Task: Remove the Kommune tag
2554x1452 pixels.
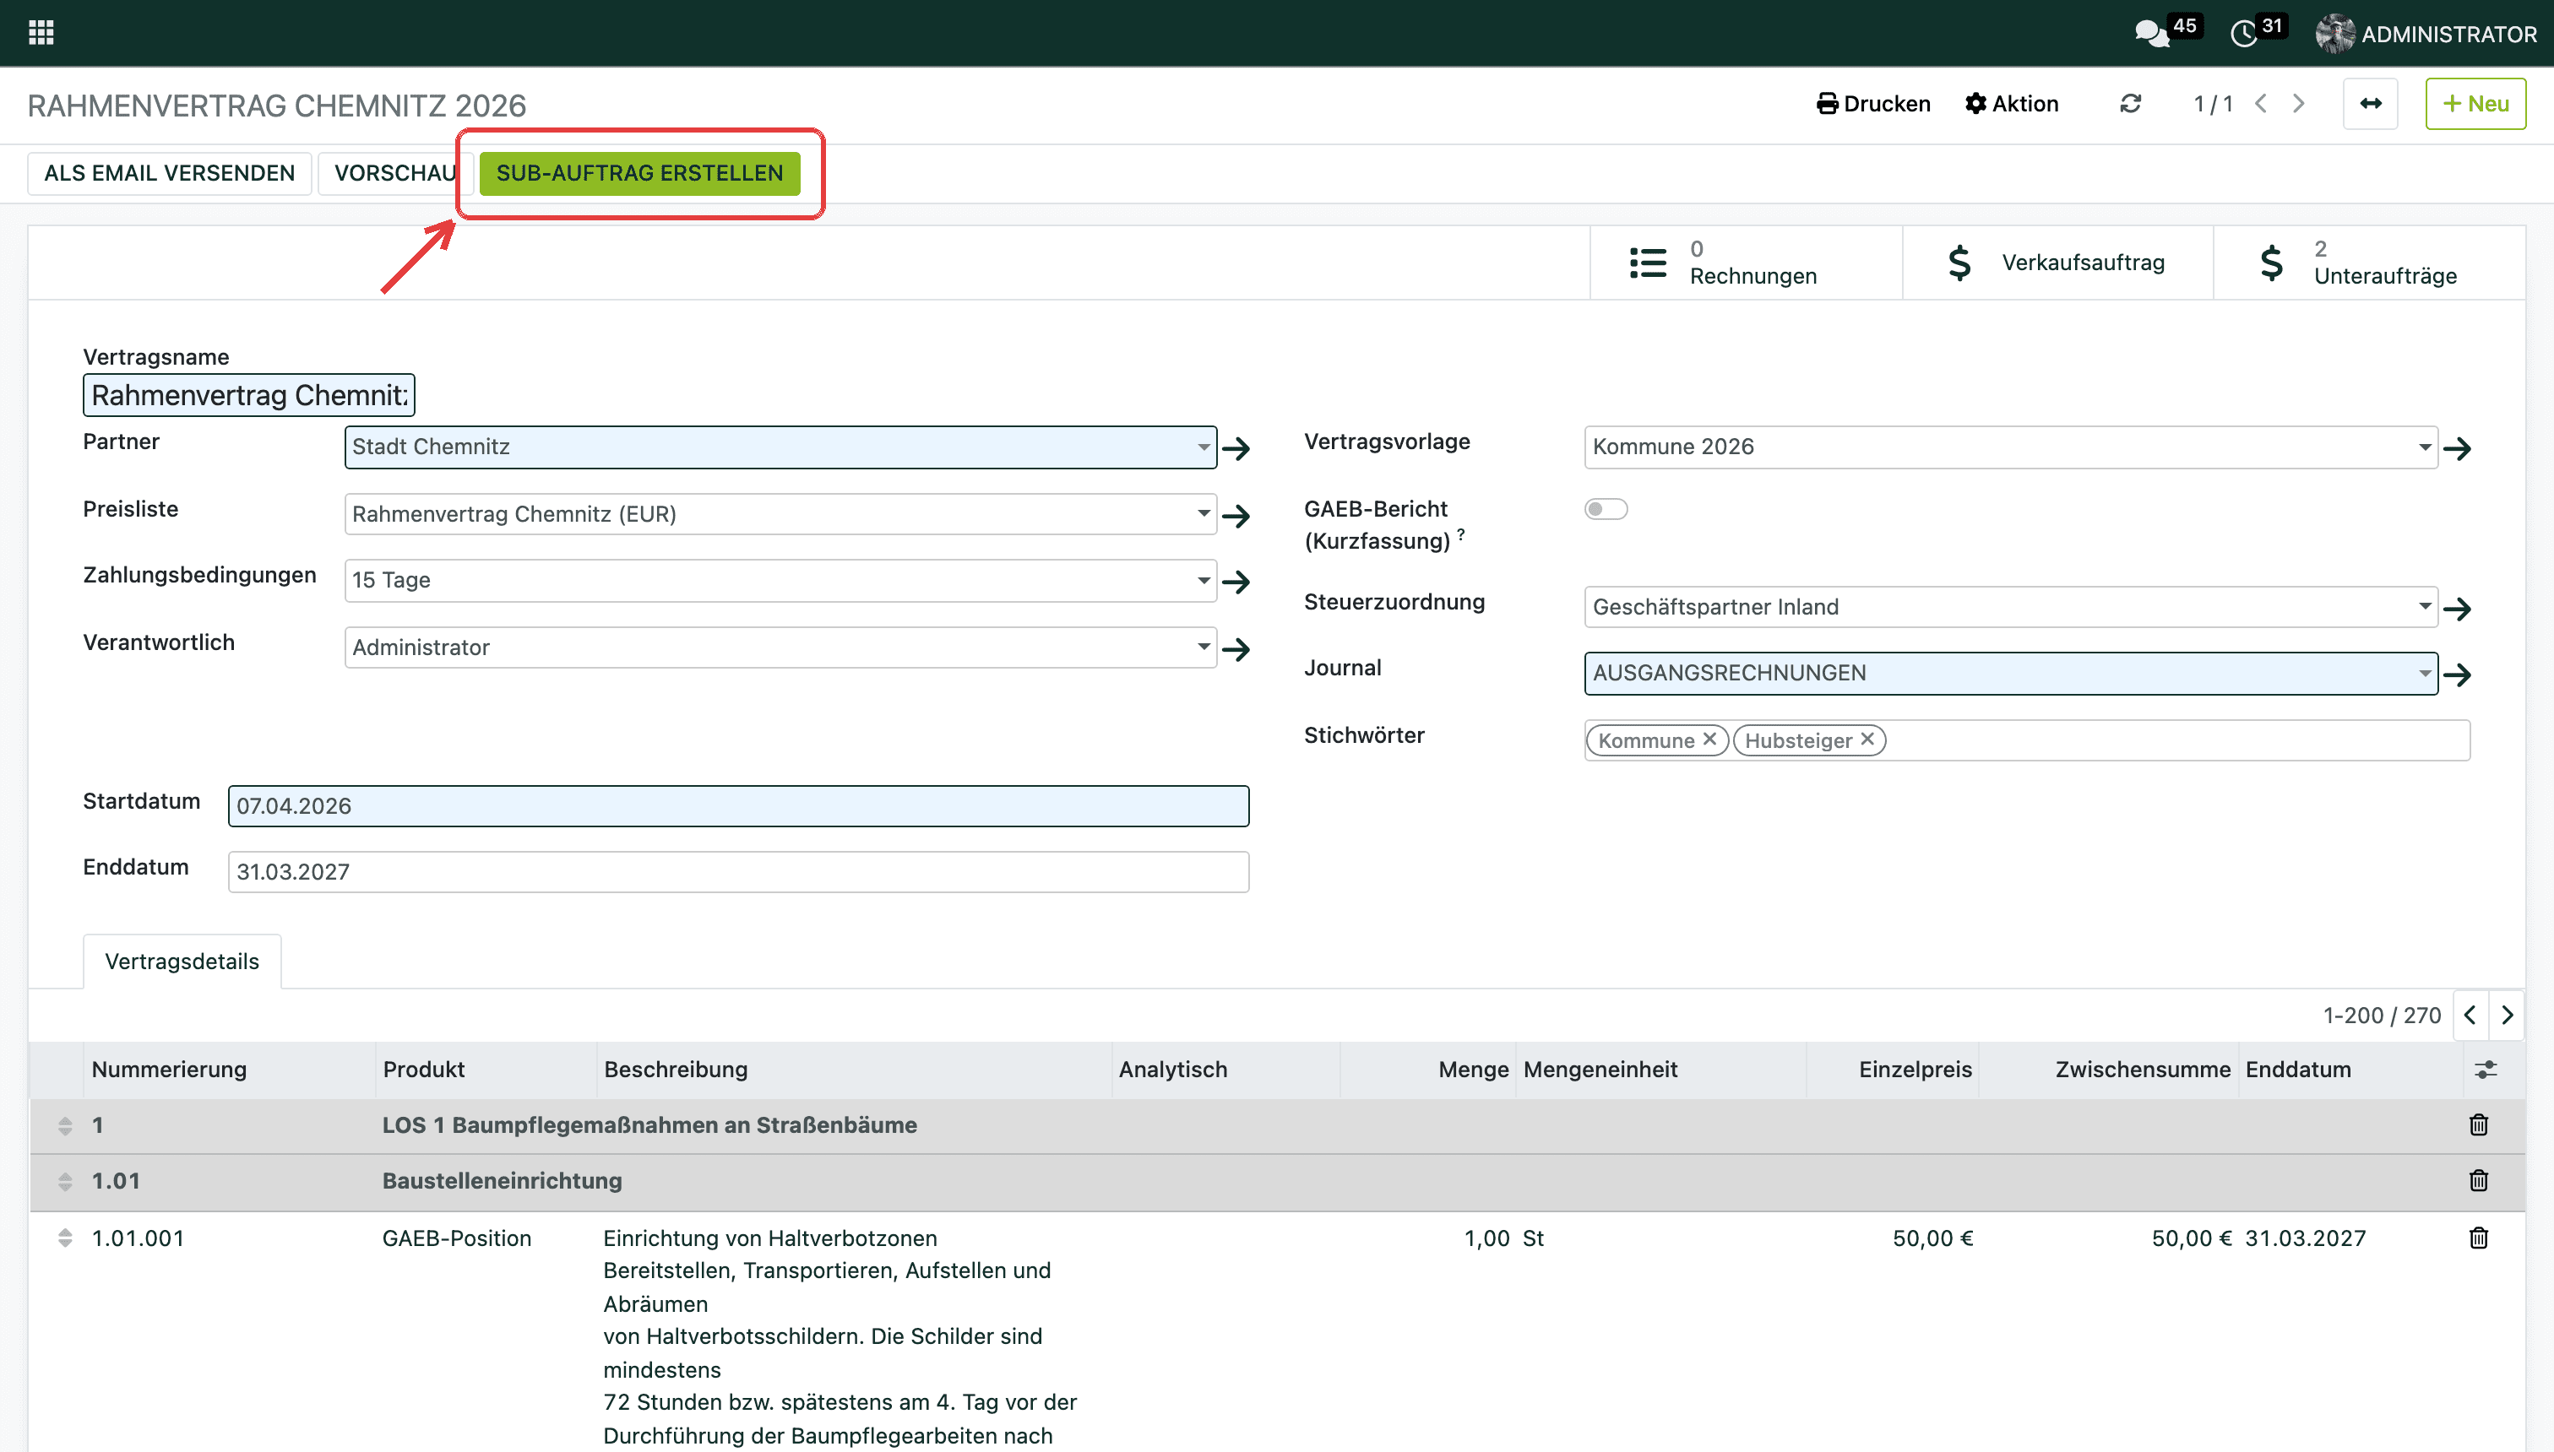Action: tap(1709, 739)
